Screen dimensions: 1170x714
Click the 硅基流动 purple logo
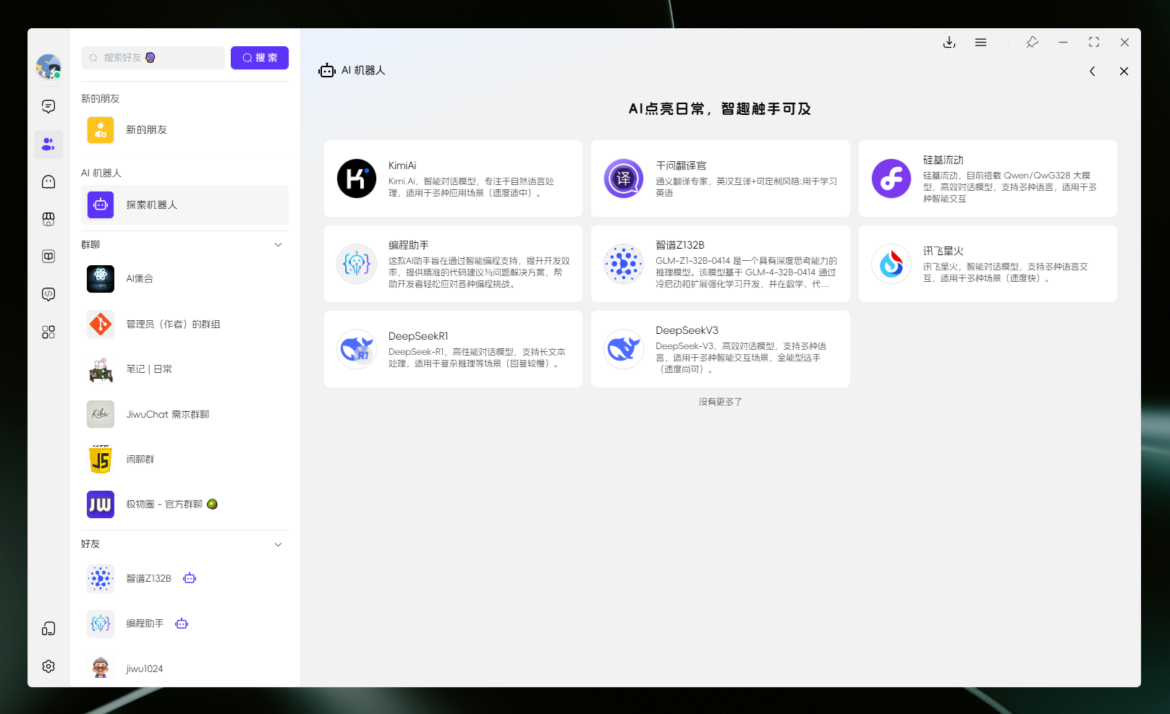(891, 178)
